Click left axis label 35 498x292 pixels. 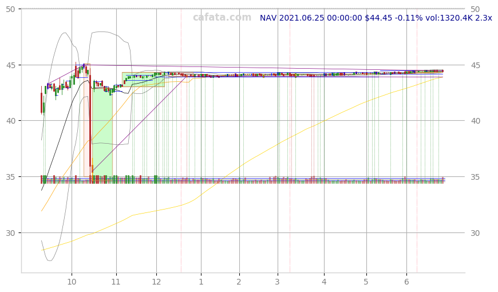[10, 177]
